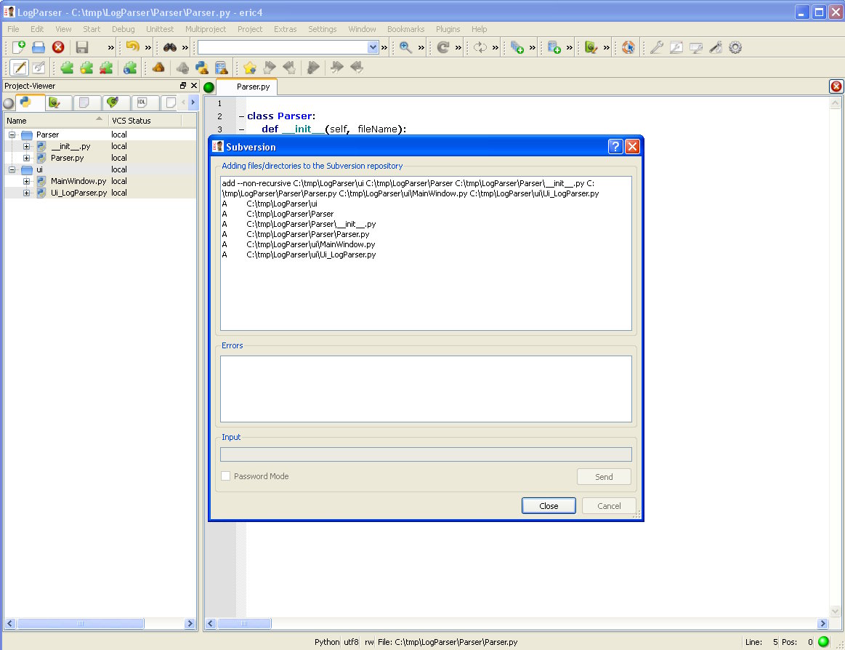Expand the MainWindow.py tree node
The image size is (845, 650).
(x=27, y=181)
